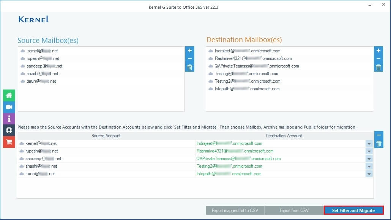Click Infopath destination account in mapping table
The image size is (391, 220).
[229, 174]
